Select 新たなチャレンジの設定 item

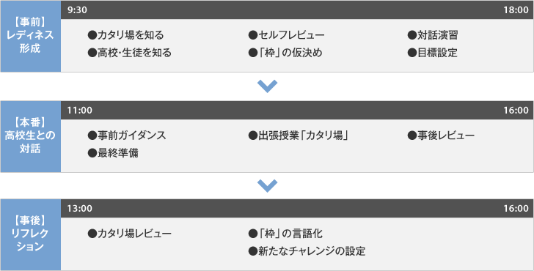pos(307,251)
